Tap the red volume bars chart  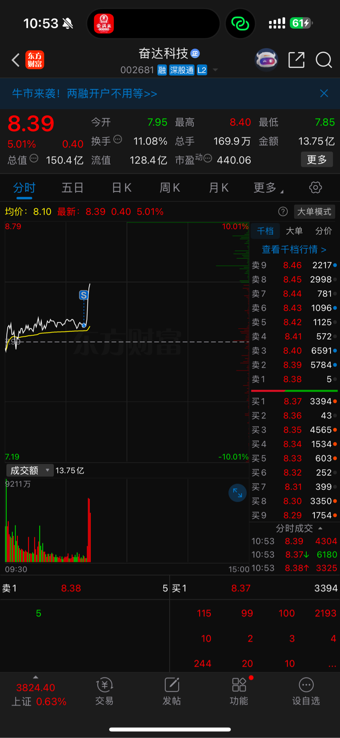[x=89, y=531]
